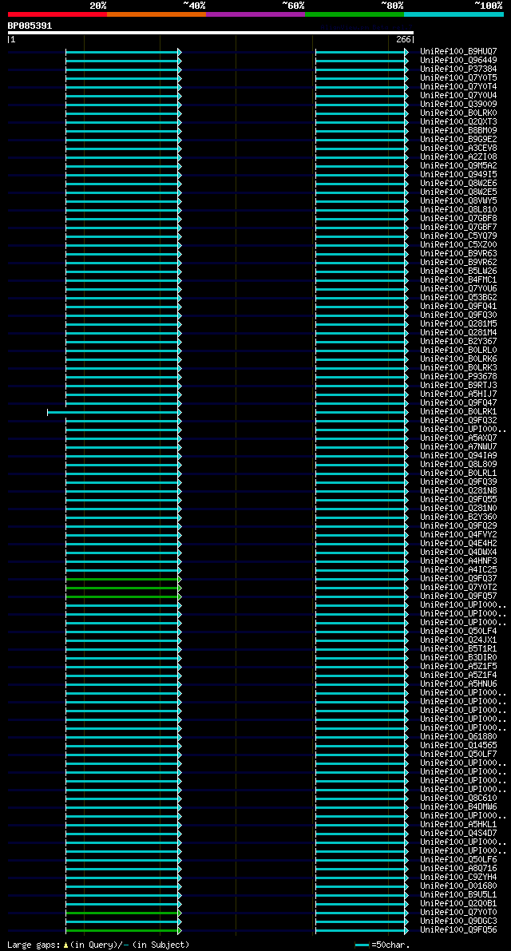Screen dimensions: 511x951
Task: Select the UniRef100_Q281M5 label
Action: pyautogui.click(x=458, y=324)
